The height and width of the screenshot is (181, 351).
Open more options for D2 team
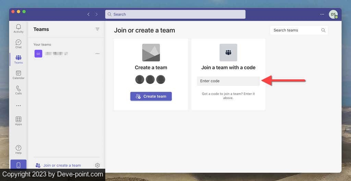pos(97,54)
